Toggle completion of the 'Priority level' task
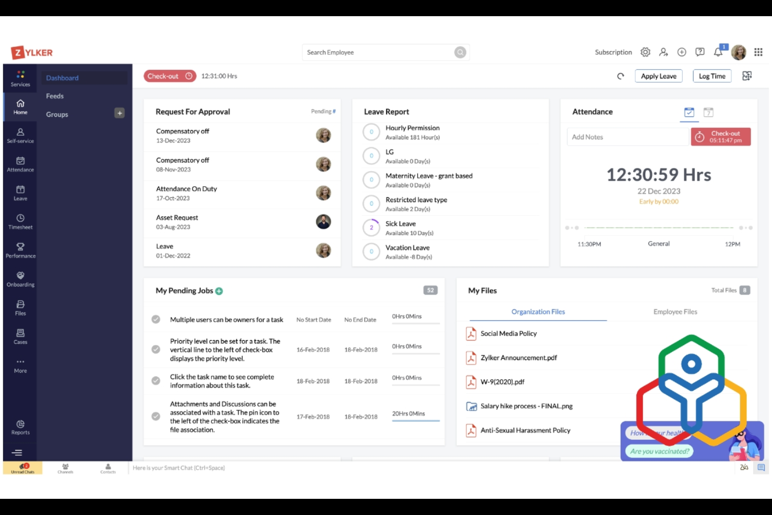Viewport: 772px width, 515px height. coord(155,350)
